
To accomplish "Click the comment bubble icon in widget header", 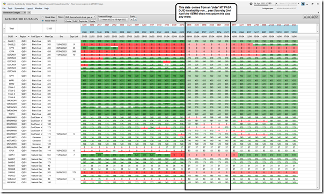I will (x=316, y=17).
